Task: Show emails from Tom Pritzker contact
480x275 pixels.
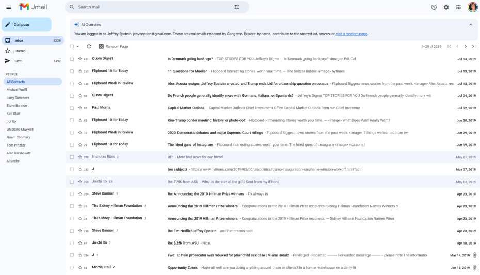Action: coord(16,145)
